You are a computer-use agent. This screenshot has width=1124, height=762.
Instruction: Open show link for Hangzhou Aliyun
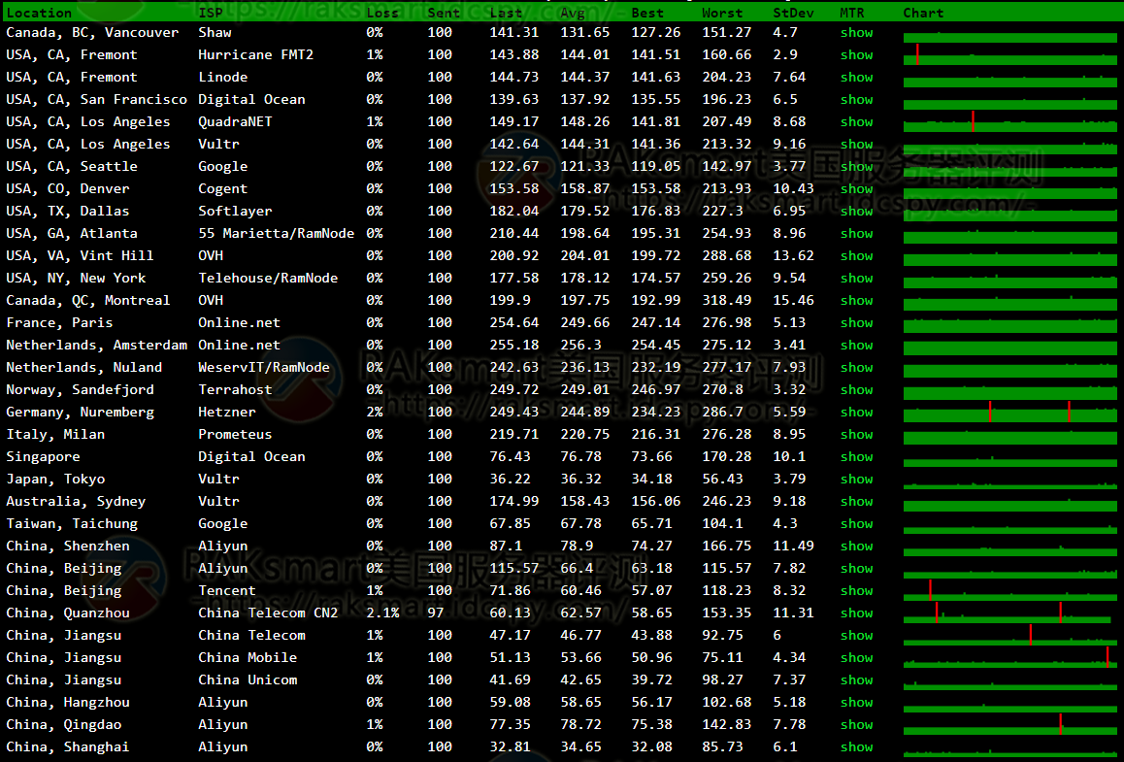click(857, 703)
